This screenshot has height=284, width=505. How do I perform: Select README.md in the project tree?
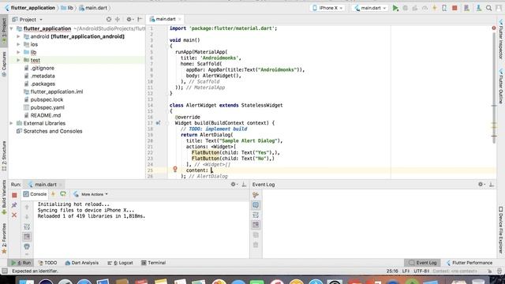pos(46,115)
